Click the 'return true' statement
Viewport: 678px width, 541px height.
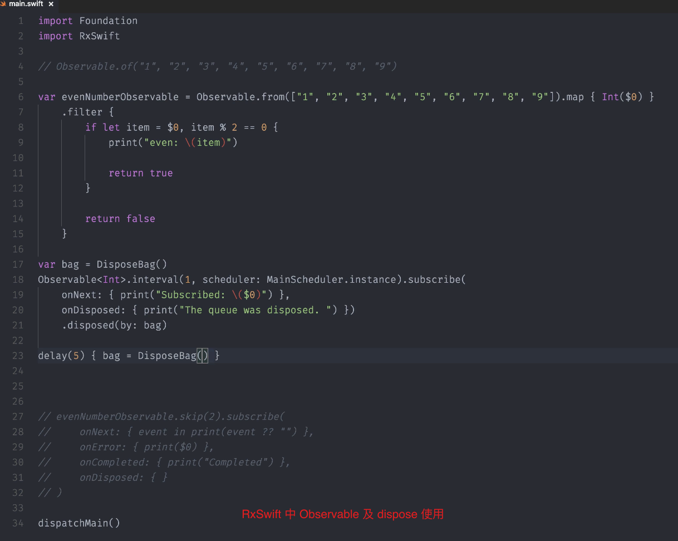140,173
